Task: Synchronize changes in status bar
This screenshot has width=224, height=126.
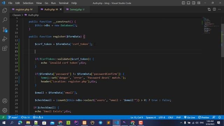Action: click(25, 117)
